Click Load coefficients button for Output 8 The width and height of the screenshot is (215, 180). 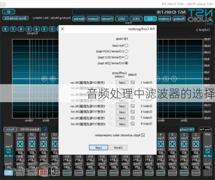pos(122,124)
